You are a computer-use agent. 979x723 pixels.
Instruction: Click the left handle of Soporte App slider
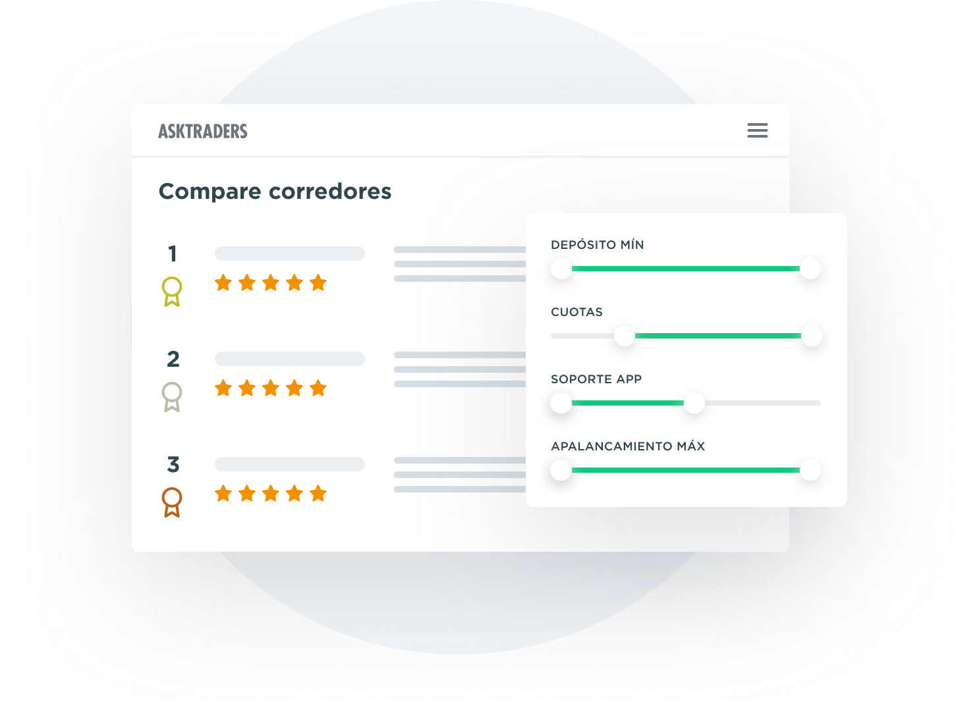tap(561, 403)
